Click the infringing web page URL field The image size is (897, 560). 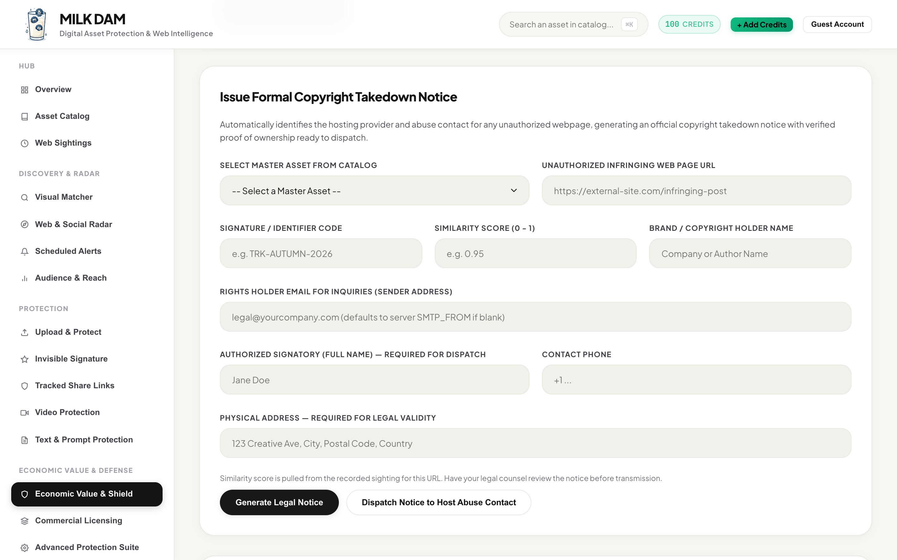coord(696,190)
